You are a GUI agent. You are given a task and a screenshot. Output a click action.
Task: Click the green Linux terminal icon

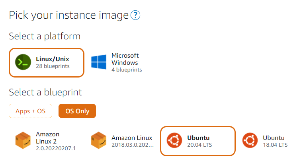(23, 62)
